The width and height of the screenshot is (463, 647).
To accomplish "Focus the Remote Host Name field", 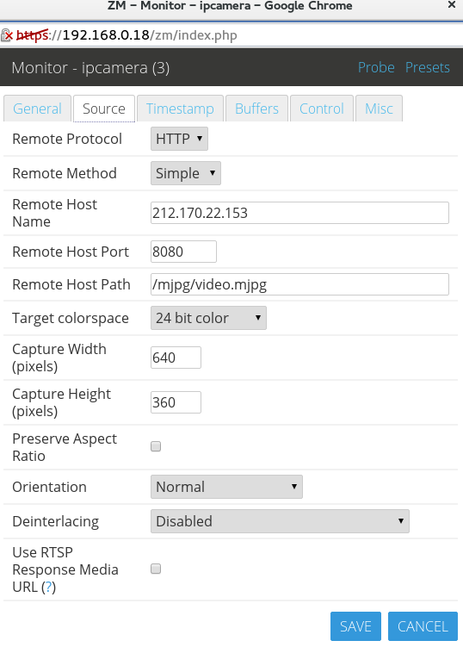I will 299,213.
